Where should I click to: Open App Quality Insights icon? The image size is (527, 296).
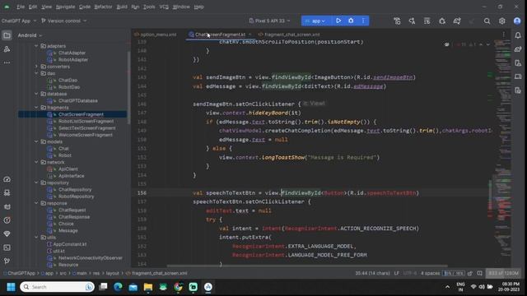(7, 234)
